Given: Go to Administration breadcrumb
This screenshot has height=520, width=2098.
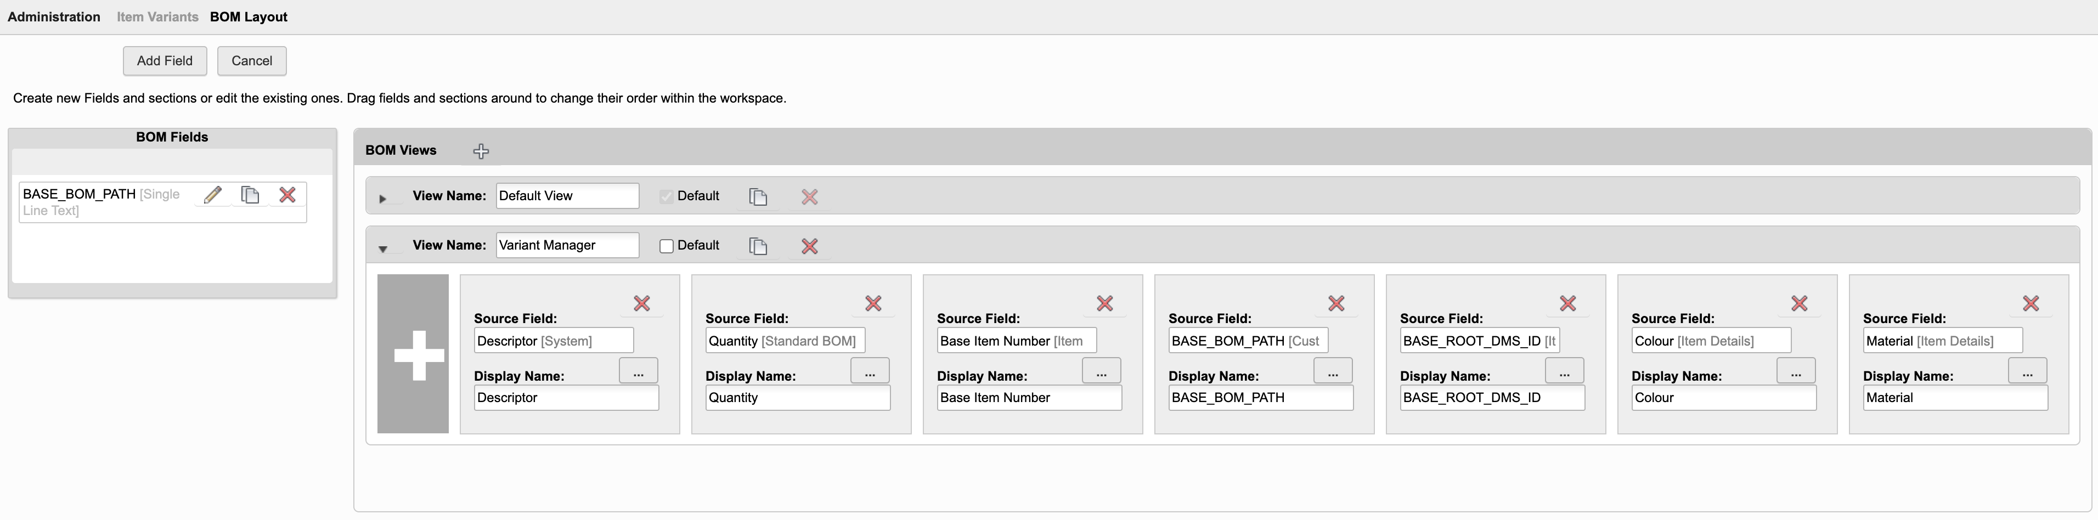Looking at the screenshot, I should click(x=54, y=17).
